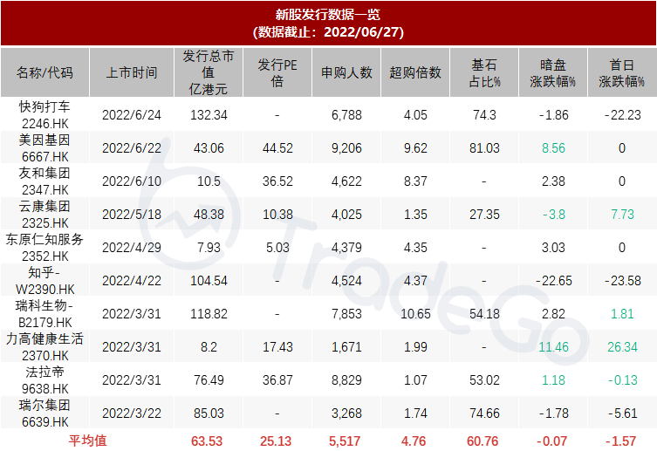This screenshot has height=451, width=657.
Task: Select the 力高健康生活 2370.HK name cell
Action: (44, 346)
